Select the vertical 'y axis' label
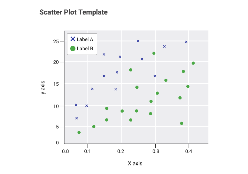This screenshot has width=248, height=174. tap(43, 88)
